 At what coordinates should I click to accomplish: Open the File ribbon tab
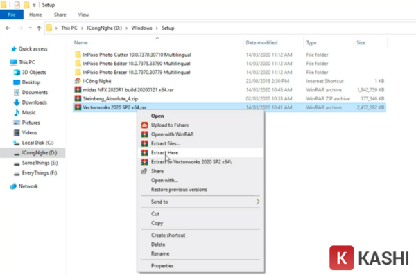pyautogui.click(x=12, y=15)
